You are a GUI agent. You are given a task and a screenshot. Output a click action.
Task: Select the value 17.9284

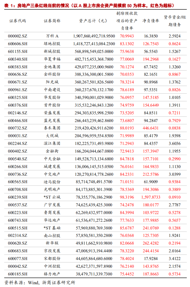pyautogui.click(x=151, y=258)
